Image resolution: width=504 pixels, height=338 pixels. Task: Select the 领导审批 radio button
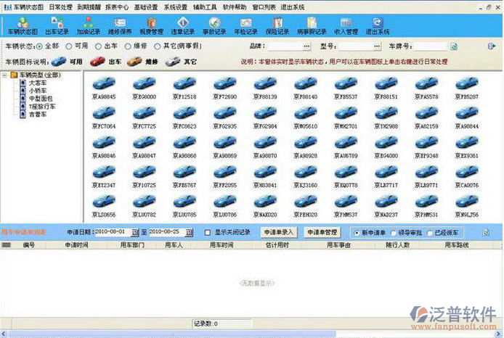tap(393, 233)
